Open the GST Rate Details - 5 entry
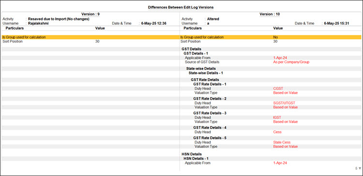This screenshot has height=176, width=363. tap(210, 138)
